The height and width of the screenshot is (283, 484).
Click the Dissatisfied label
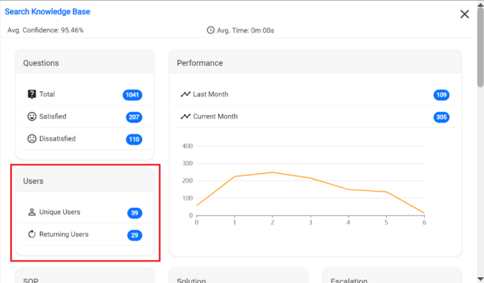click(x=57, y=138)
